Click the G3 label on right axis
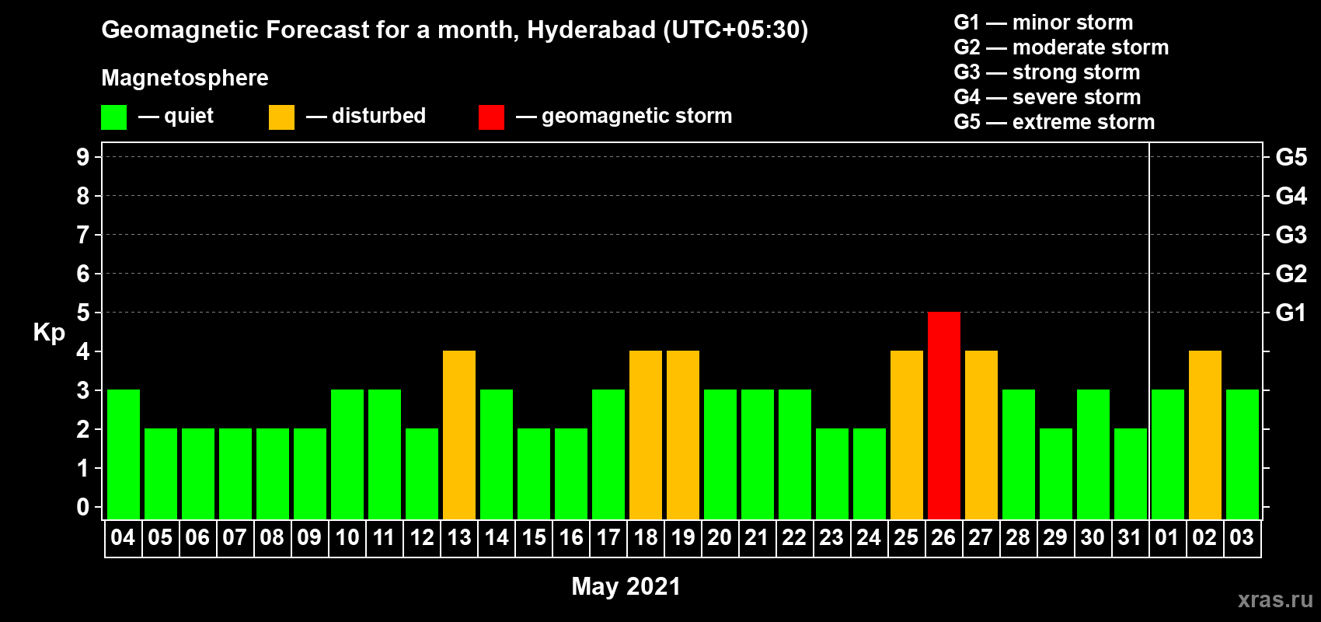Viewport: 1321px width, 622px height. coord(1291,235)
